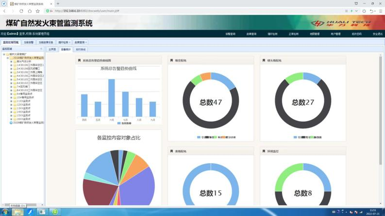Click the browser reload icon
385x216 pixels.
click(x=22, y=11)
